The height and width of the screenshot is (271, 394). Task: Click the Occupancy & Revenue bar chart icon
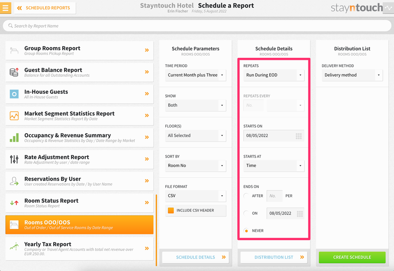[x=14, y=137]
